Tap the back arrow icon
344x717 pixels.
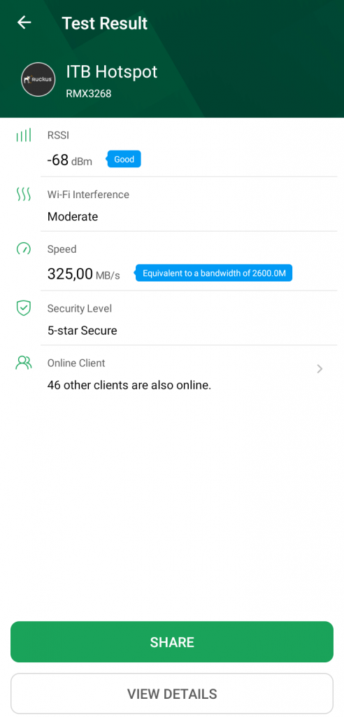coord(24,22)
